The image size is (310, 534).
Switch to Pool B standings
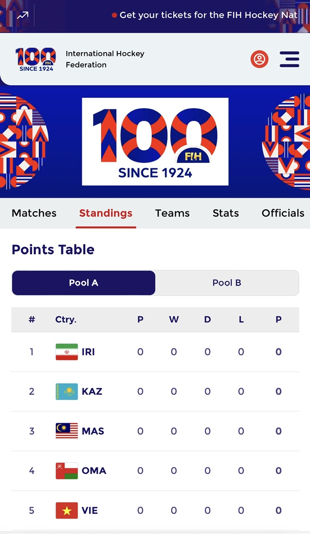pos(227,283)
